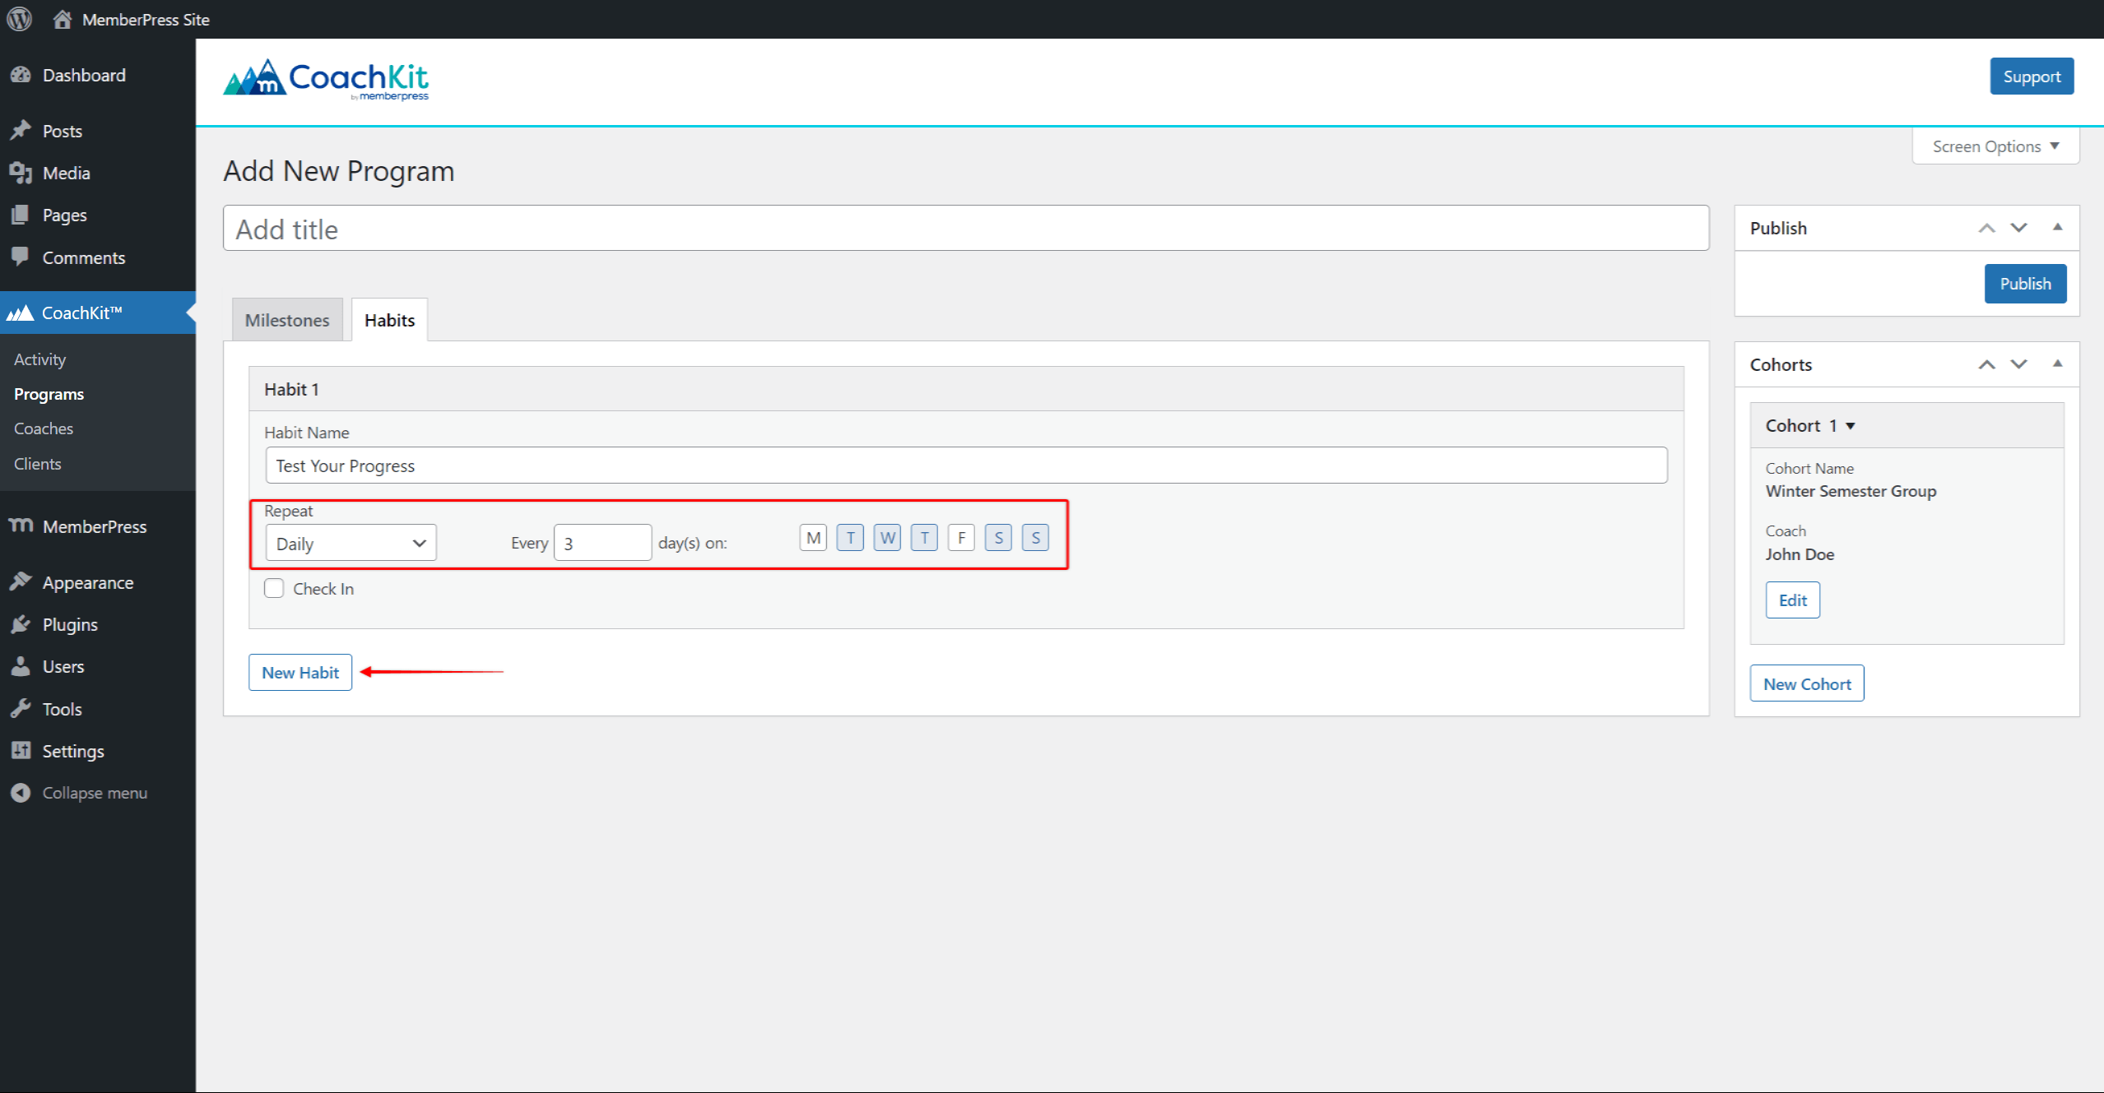Open the Repeat Daily dropdown
Image resolution: width=2104 pixels, height=1093 pixels.
pyautogui.click(x=348, y=542)
